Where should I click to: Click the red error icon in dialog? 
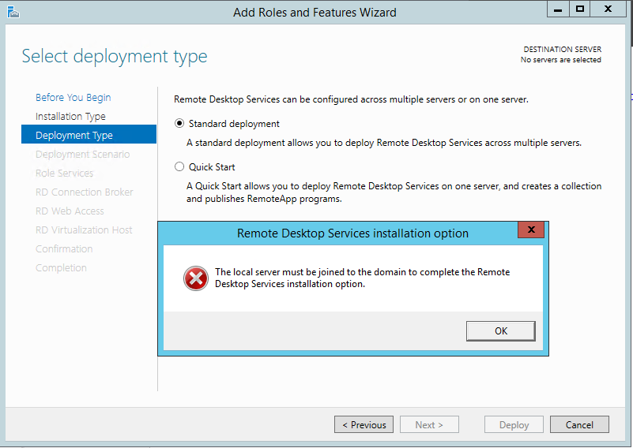point(196,278)
